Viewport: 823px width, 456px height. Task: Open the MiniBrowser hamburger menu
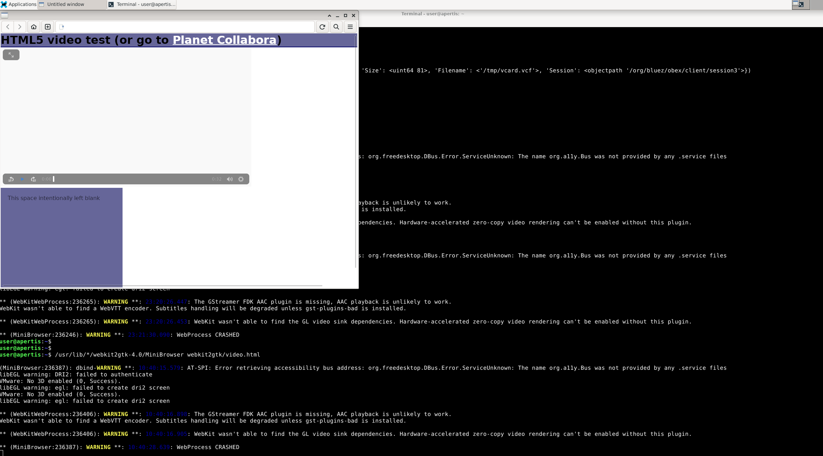[350, 27]
